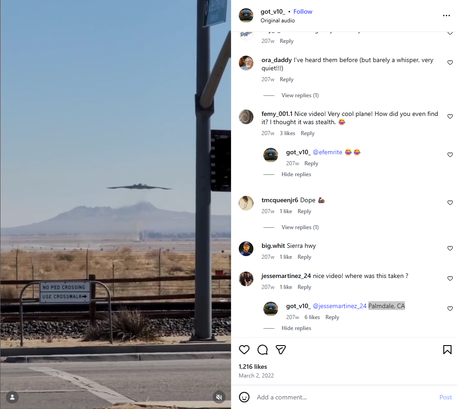Open the three-dot more options menu
The width and height of the screenshot is (457, 409).
pyautogui.click(x=446, y=16)
